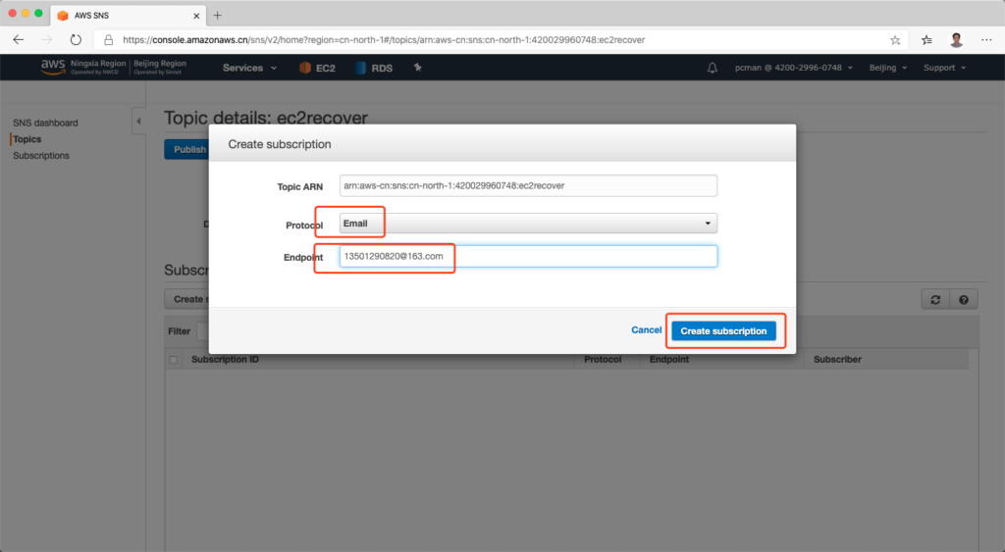The image size is (1005, 552).
Task: Select Subscriptions in the sidebar
Action: [x=41, y=155]
